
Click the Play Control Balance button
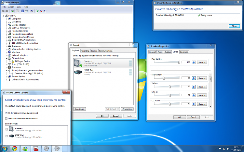coord(202,63)
